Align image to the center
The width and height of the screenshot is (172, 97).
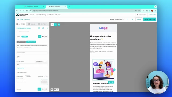click(43, 37)
